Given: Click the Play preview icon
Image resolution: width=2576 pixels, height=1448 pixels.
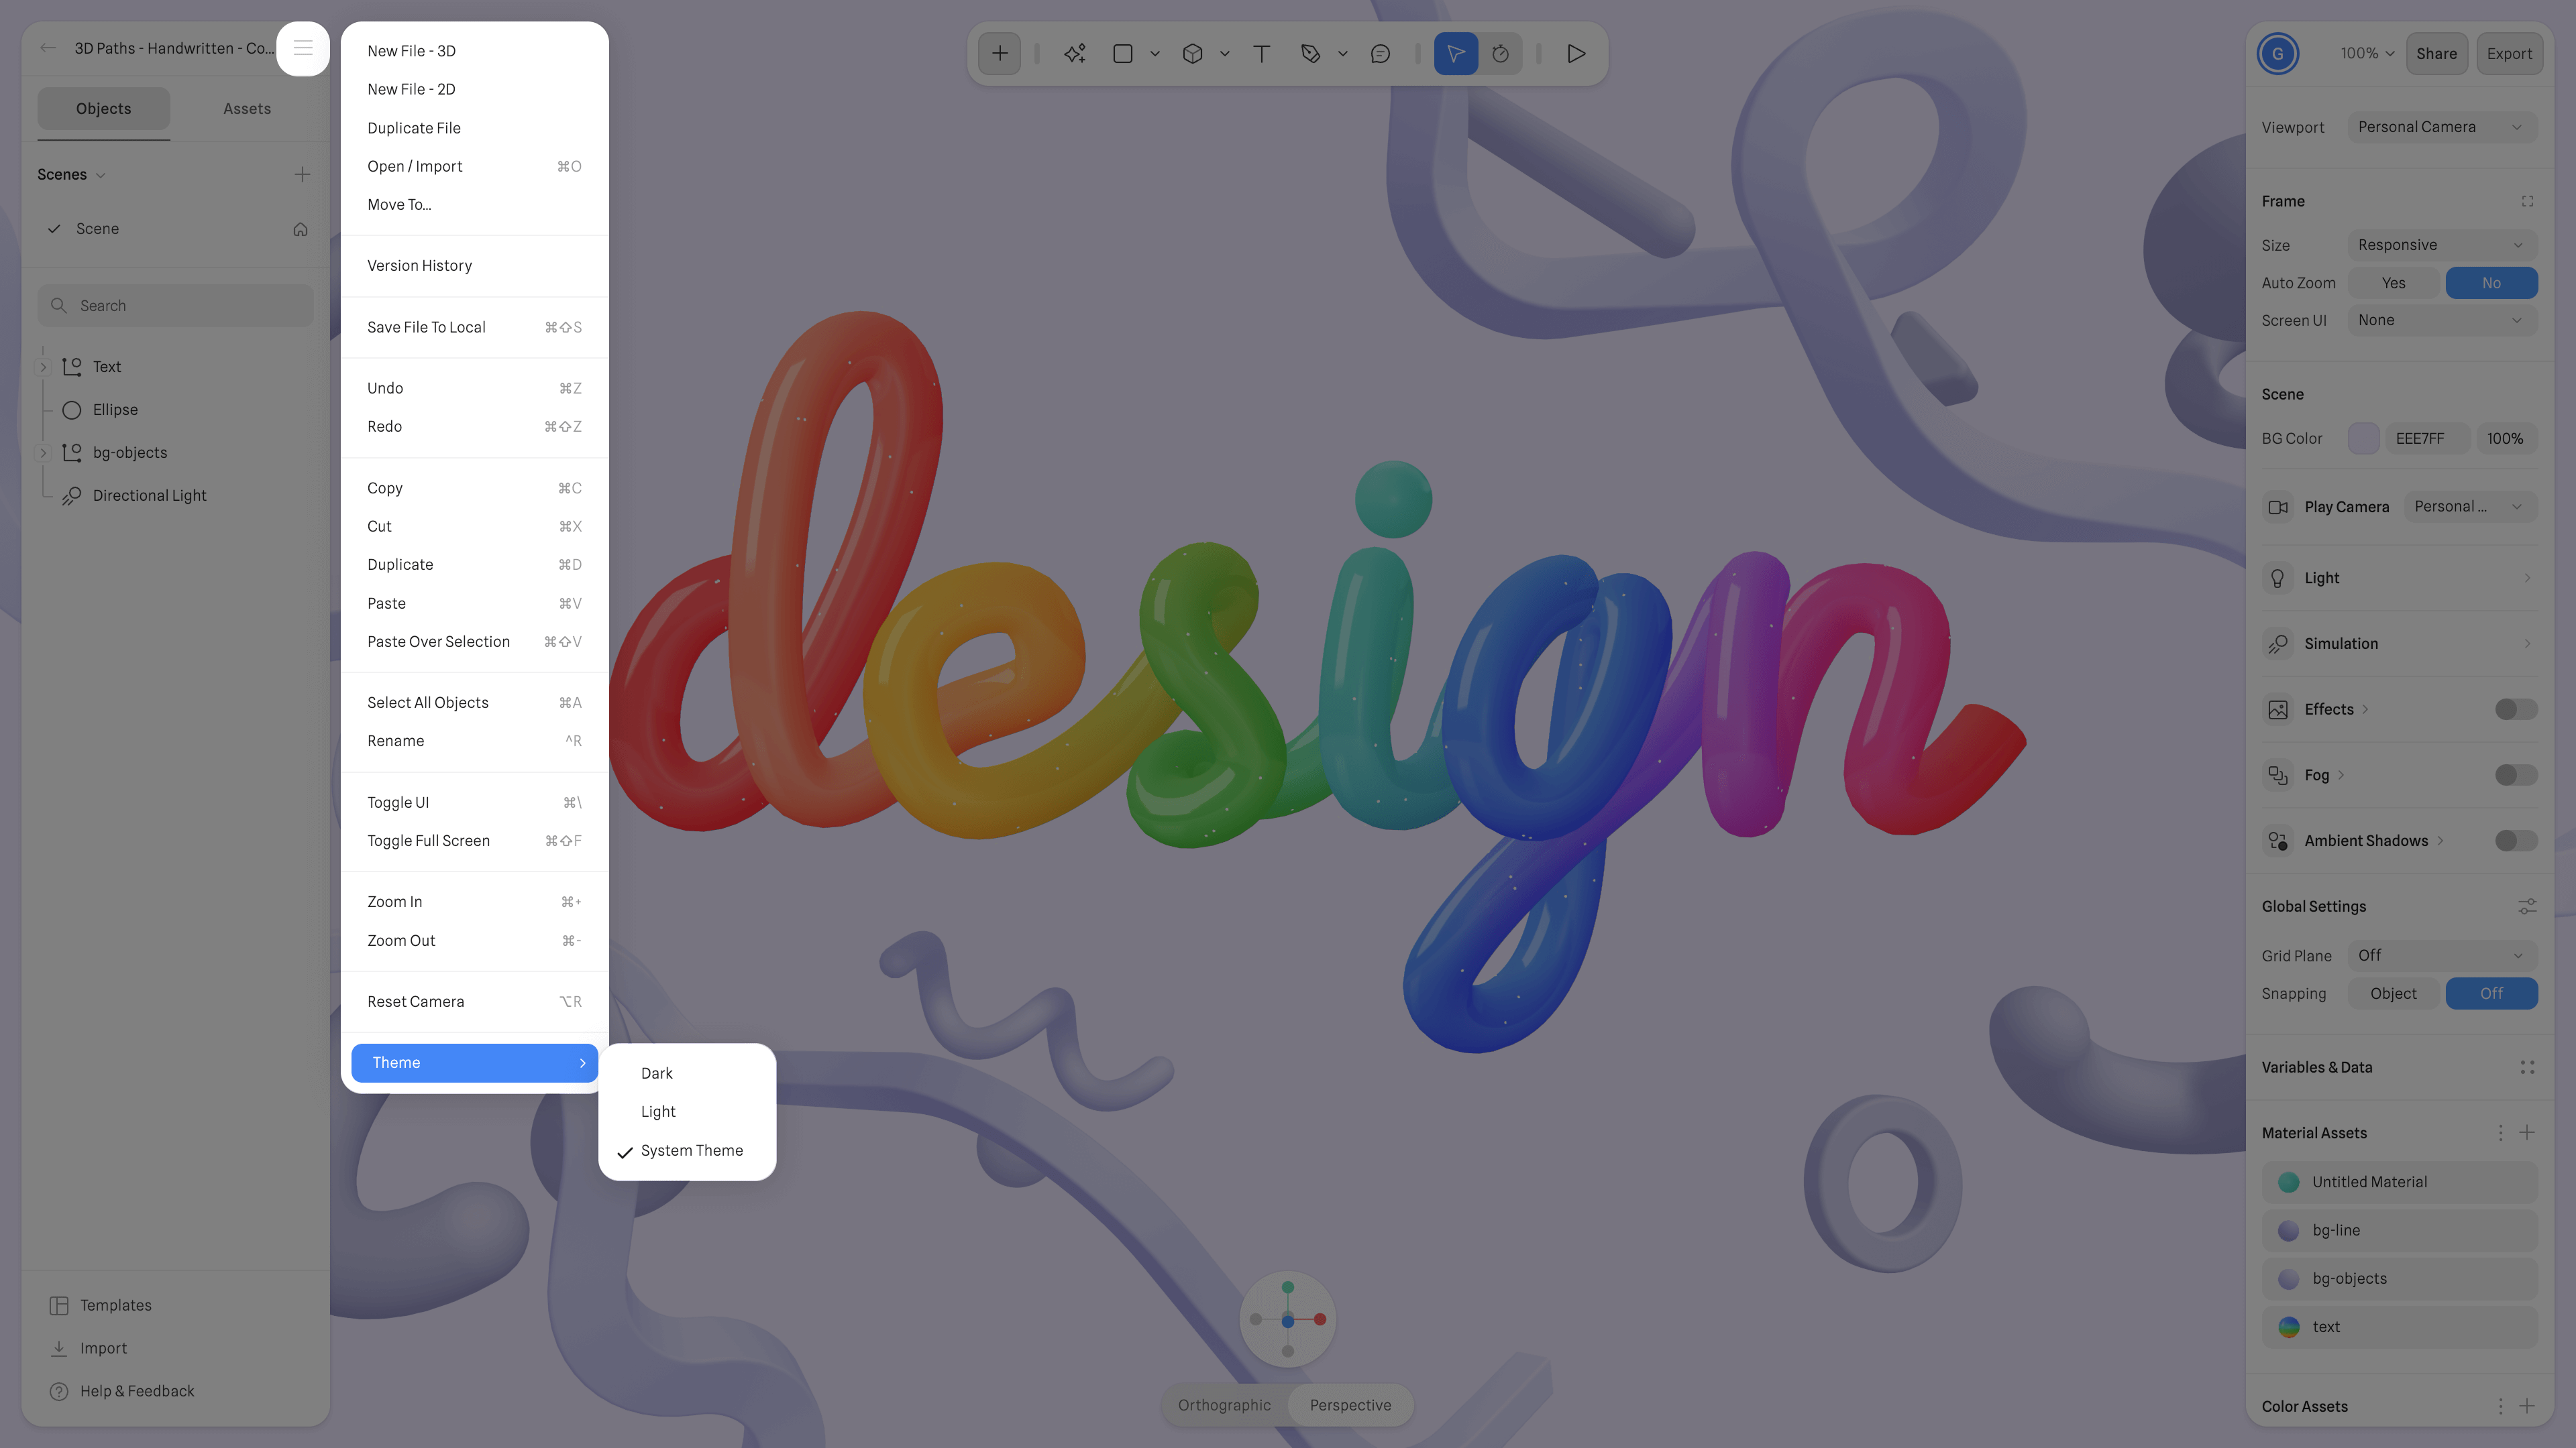Looking at the screenshot, I should pos(1576,53).
